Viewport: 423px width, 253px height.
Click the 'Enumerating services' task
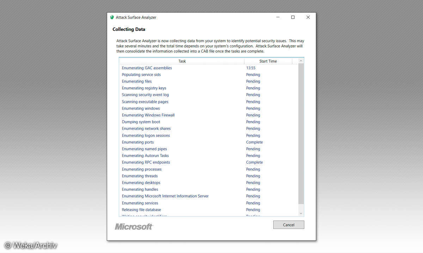tap(140, 203)
